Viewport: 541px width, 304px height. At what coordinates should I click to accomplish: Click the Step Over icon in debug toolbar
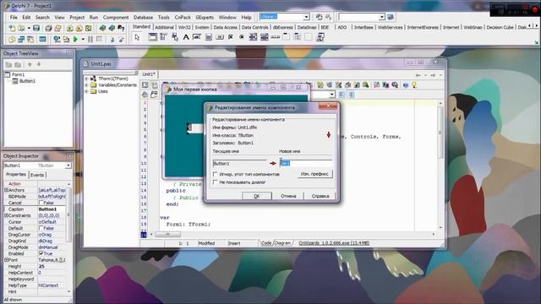point(121,40)
